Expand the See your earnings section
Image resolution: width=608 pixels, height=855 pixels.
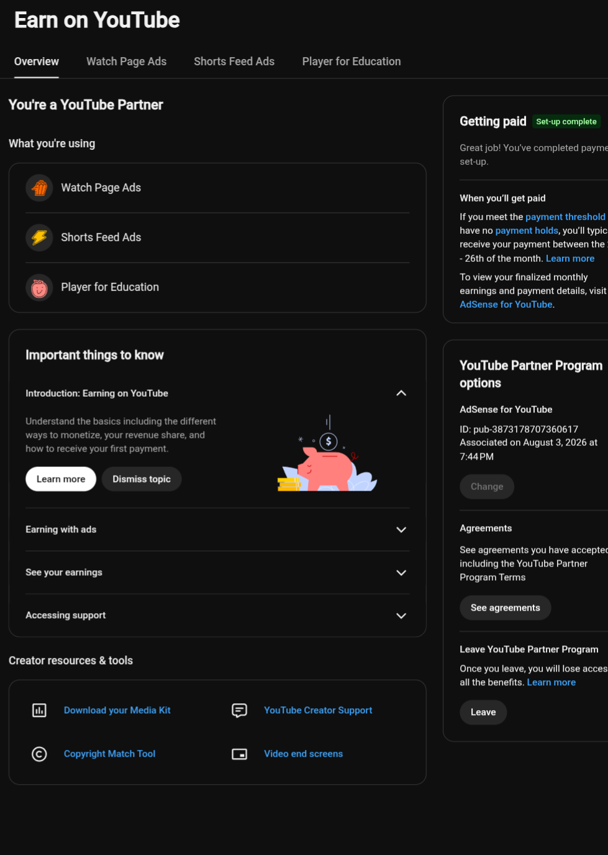[x=401, y=573]
